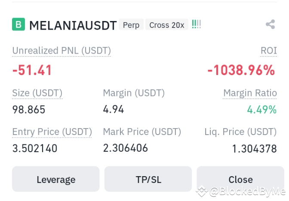289x201 pixels.
Task: Open the TP/SL settings button
Action: click(148, 180)
